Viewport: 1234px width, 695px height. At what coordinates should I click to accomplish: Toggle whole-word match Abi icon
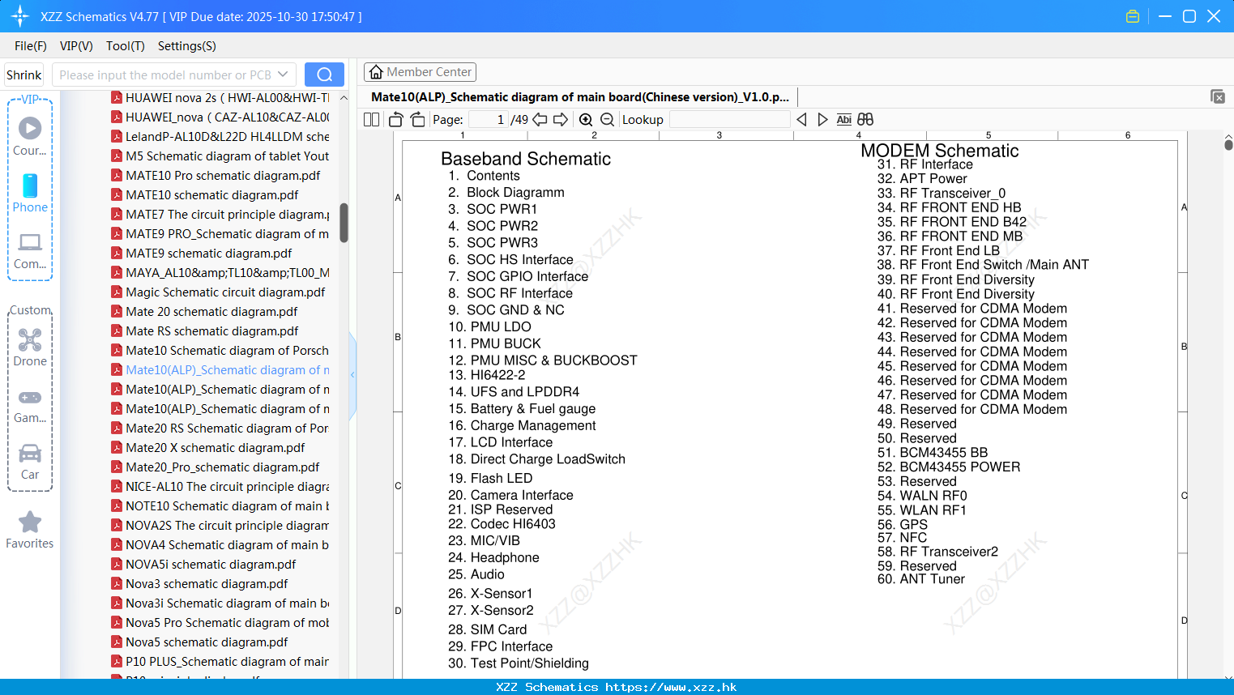click(x=843, y=119)
